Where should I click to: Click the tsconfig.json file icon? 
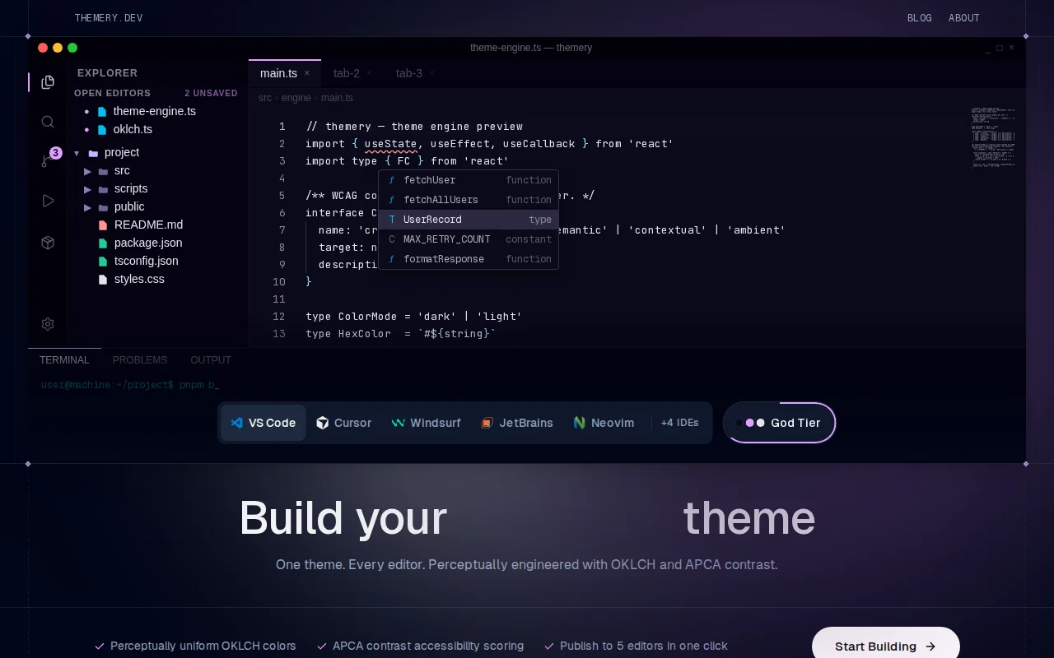[x=103, y=262]
